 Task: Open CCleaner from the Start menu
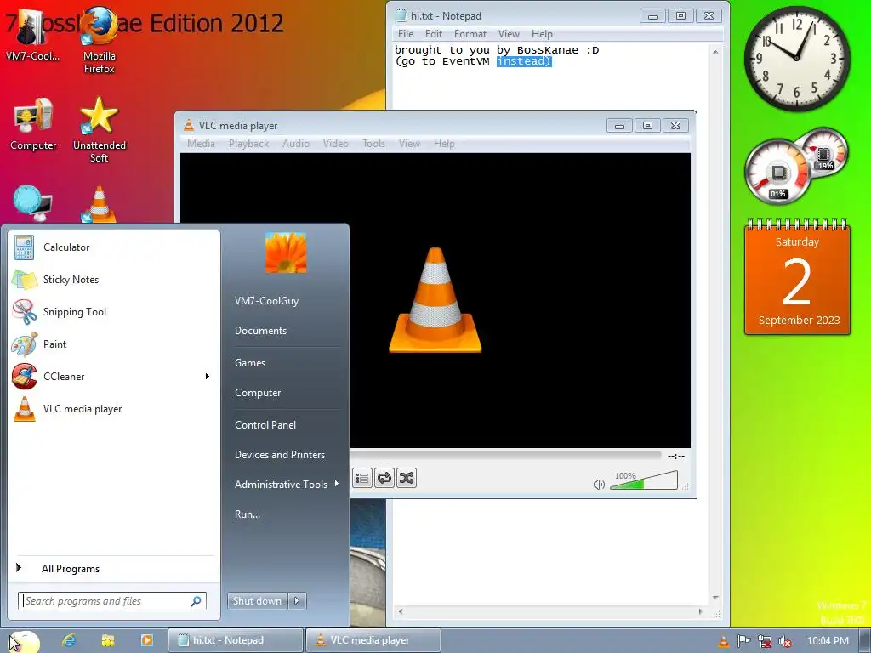click(105, 376)
